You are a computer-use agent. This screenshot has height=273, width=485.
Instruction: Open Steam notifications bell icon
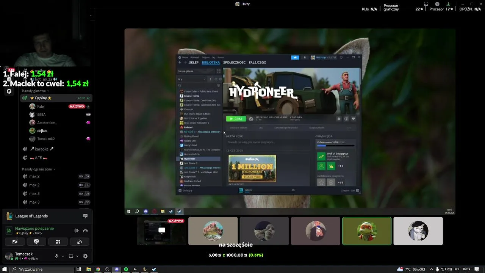pos(305,58)
